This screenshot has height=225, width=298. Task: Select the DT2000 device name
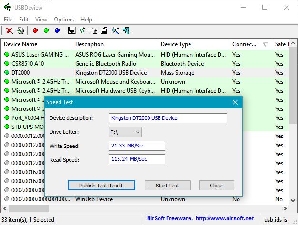pyautogui.click(x=20, y=73)
